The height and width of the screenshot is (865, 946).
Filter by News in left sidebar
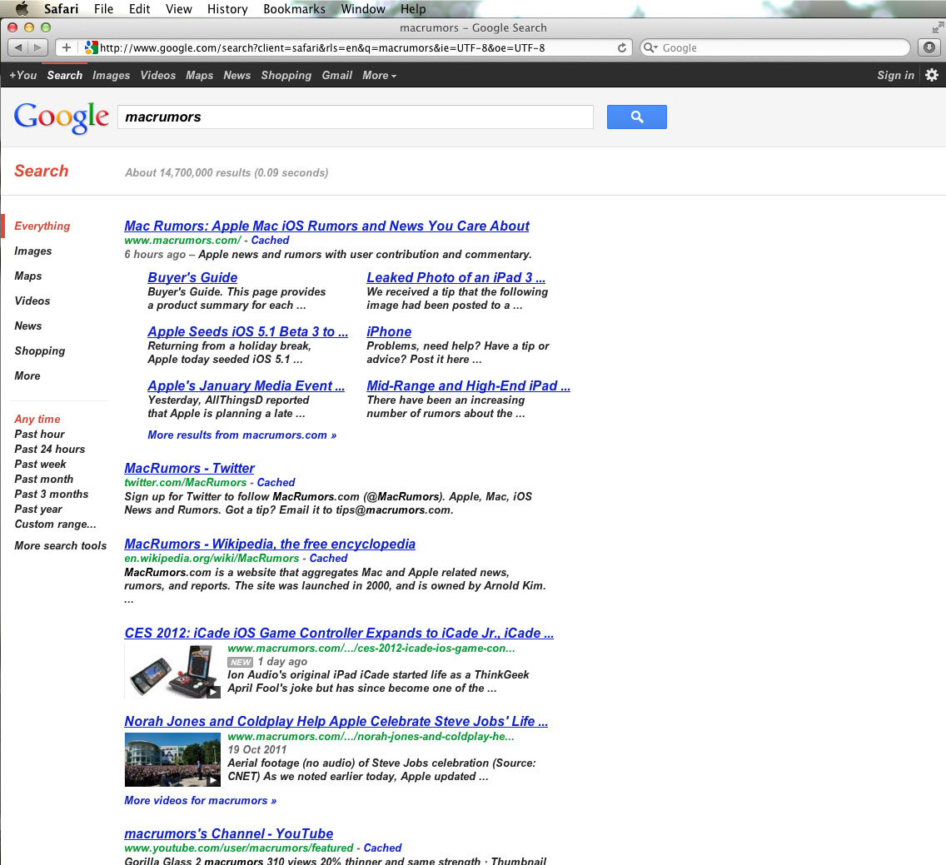click(28, 326)
